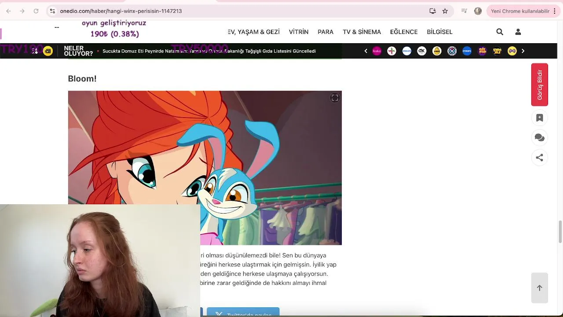Open site information icon in address bar
The height and width of the screenshot is (317, 563).
(x=52, y=11)
